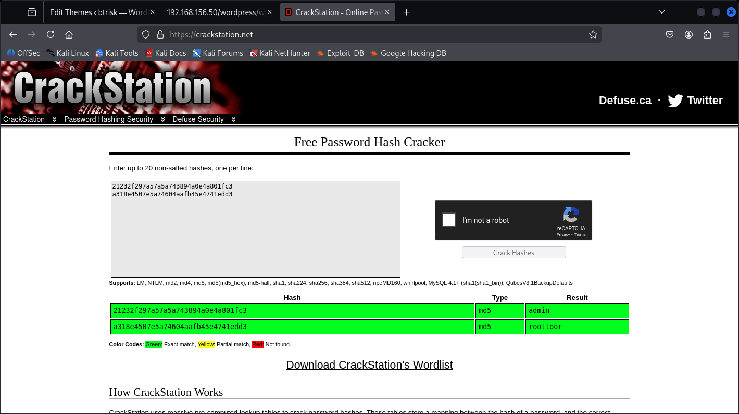Image resolution: width=739 pixels, height=414 pixels.
Task: Open the list all tabs dropdown arrow
Action: point(662,12)
